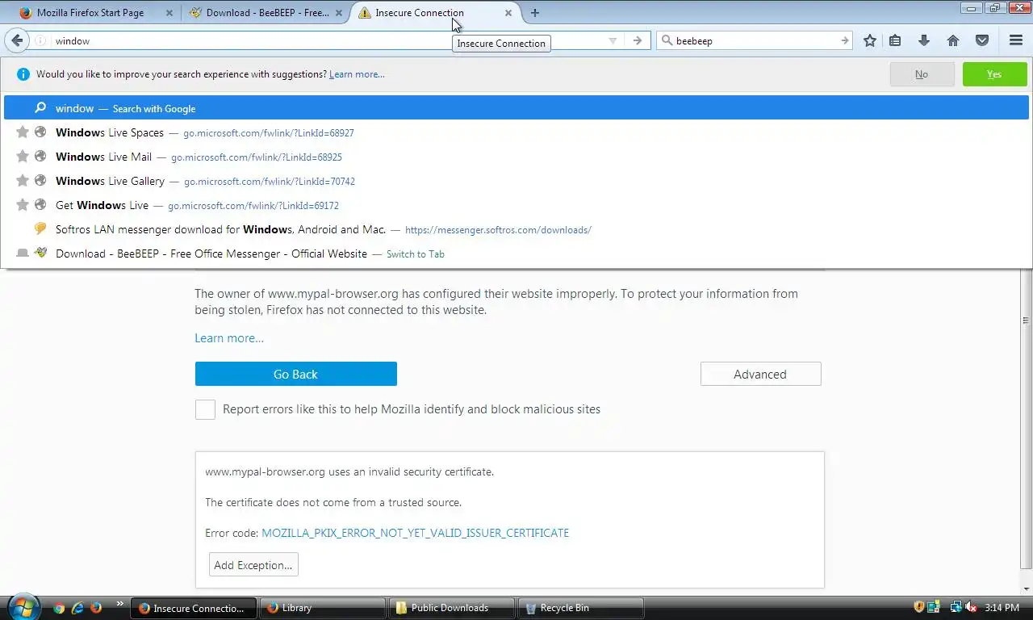The height and width of the screenshot is (620, 1033).
Task: Save page to Pocket icon
Action: [x=982, y=40]
